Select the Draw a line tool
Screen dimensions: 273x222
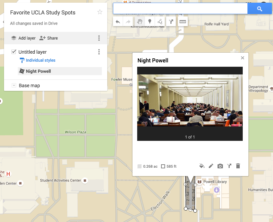point(160,21)
